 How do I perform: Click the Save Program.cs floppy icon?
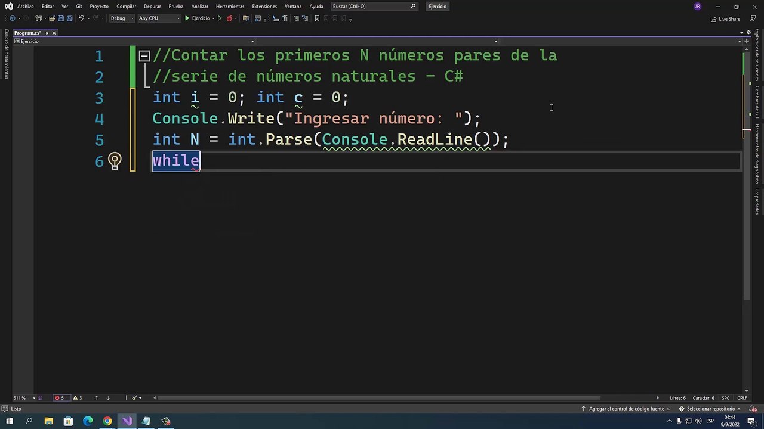tap(60, 18)
